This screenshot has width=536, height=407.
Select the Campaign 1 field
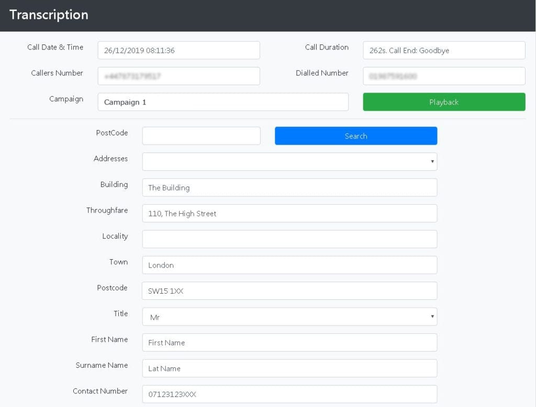(x=222, y=102)
